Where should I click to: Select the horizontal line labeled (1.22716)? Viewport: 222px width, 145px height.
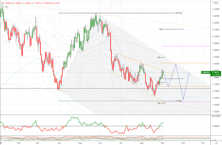(x=116, y=13)
